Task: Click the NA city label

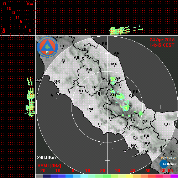Action: point(134,145)
